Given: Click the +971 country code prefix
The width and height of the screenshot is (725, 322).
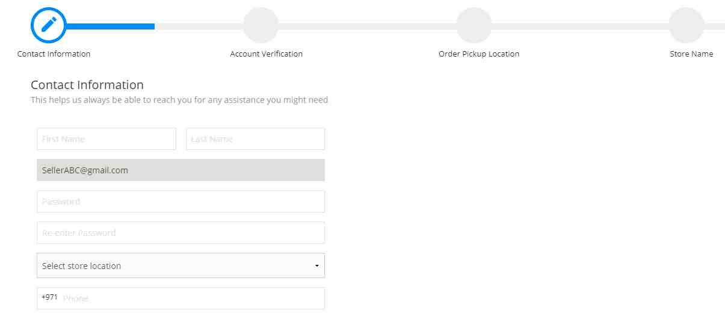Looking at the screenshot, I should 49,297.
